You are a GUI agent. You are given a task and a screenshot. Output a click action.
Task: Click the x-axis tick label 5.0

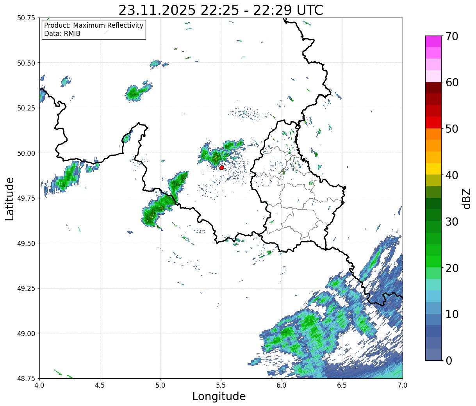click(160, 385)
